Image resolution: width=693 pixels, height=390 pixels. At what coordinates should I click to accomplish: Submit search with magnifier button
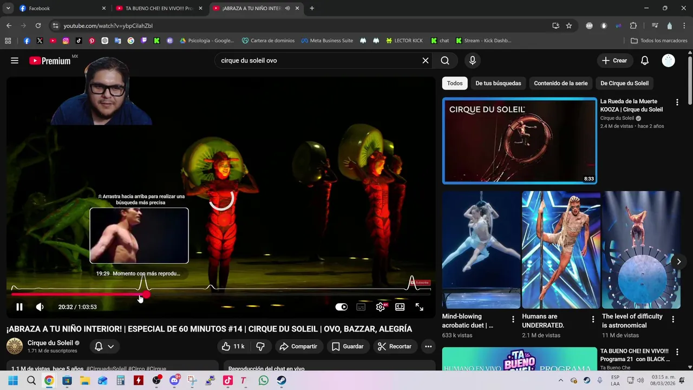point(445,61)
